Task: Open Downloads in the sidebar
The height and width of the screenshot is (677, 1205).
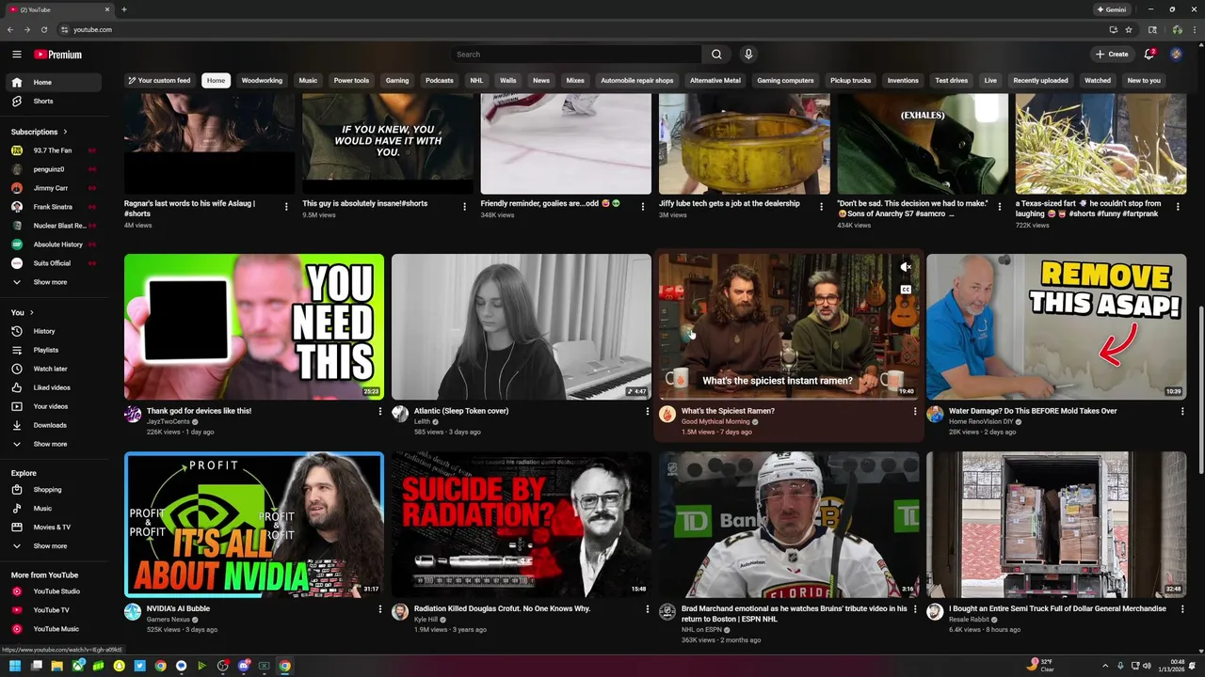Action: click(x=55, y=425)
